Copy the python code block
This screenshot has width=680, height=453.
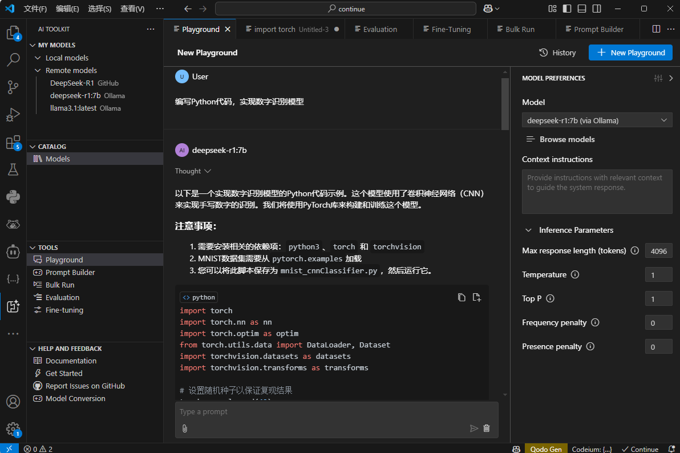coord(462,297)
